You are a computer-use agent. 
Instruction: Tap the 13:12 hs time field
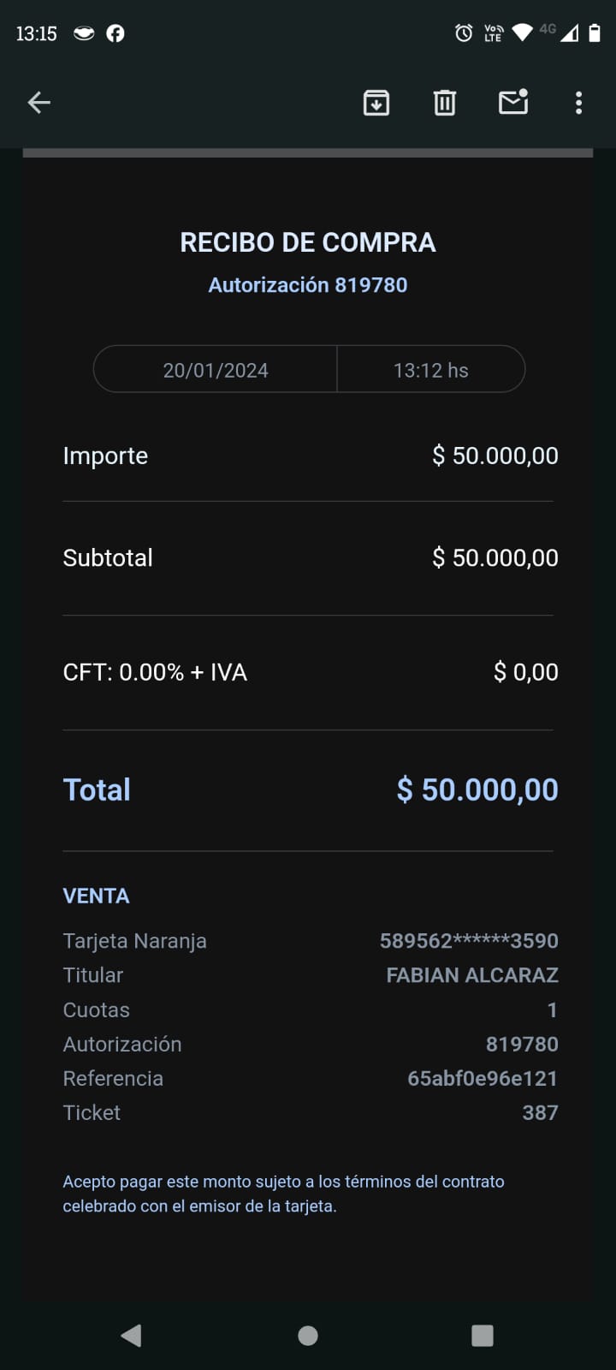431,370
